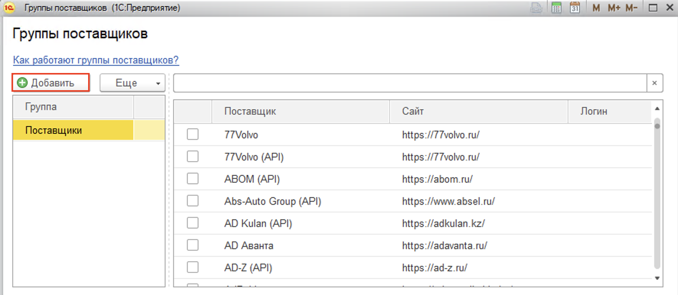Click the M memory button
This screenshot has width=678, height=295.
coord(596,8)
